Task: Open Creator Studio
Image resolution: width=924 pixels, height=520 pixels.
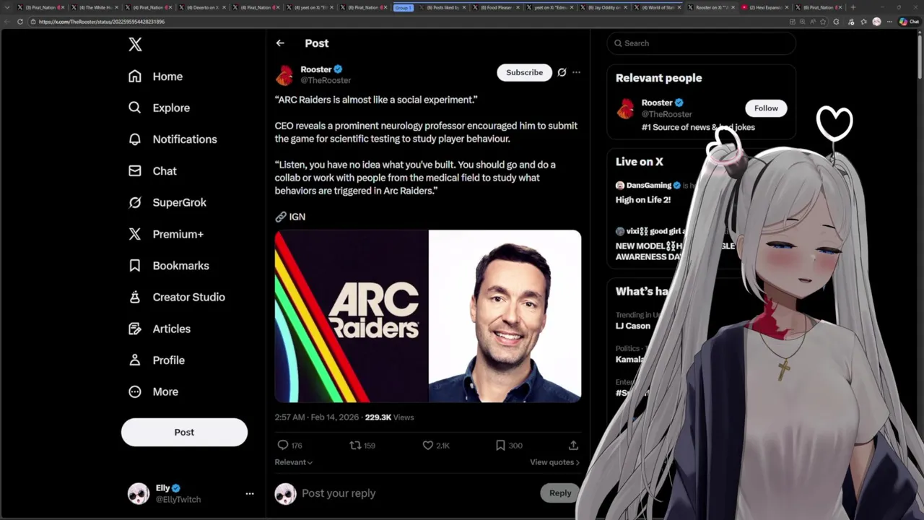Action: 176,297
